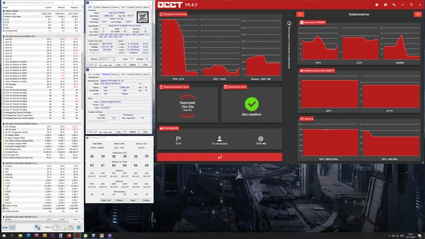Open Bench tab in top CPU-Z window
Screen dimensions: 425x239
tap(139, 7)
